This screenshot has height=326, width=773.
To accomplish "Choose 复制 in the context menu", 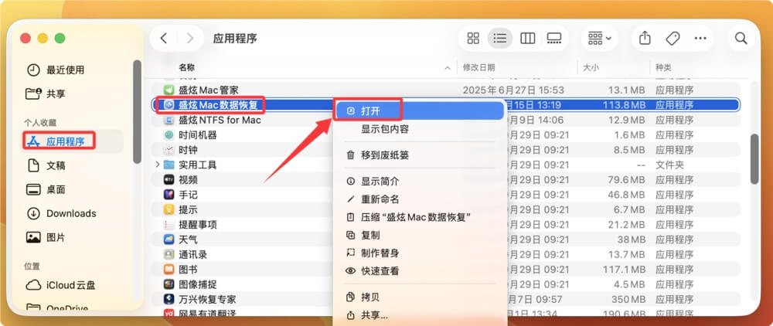I will point(418,235).
